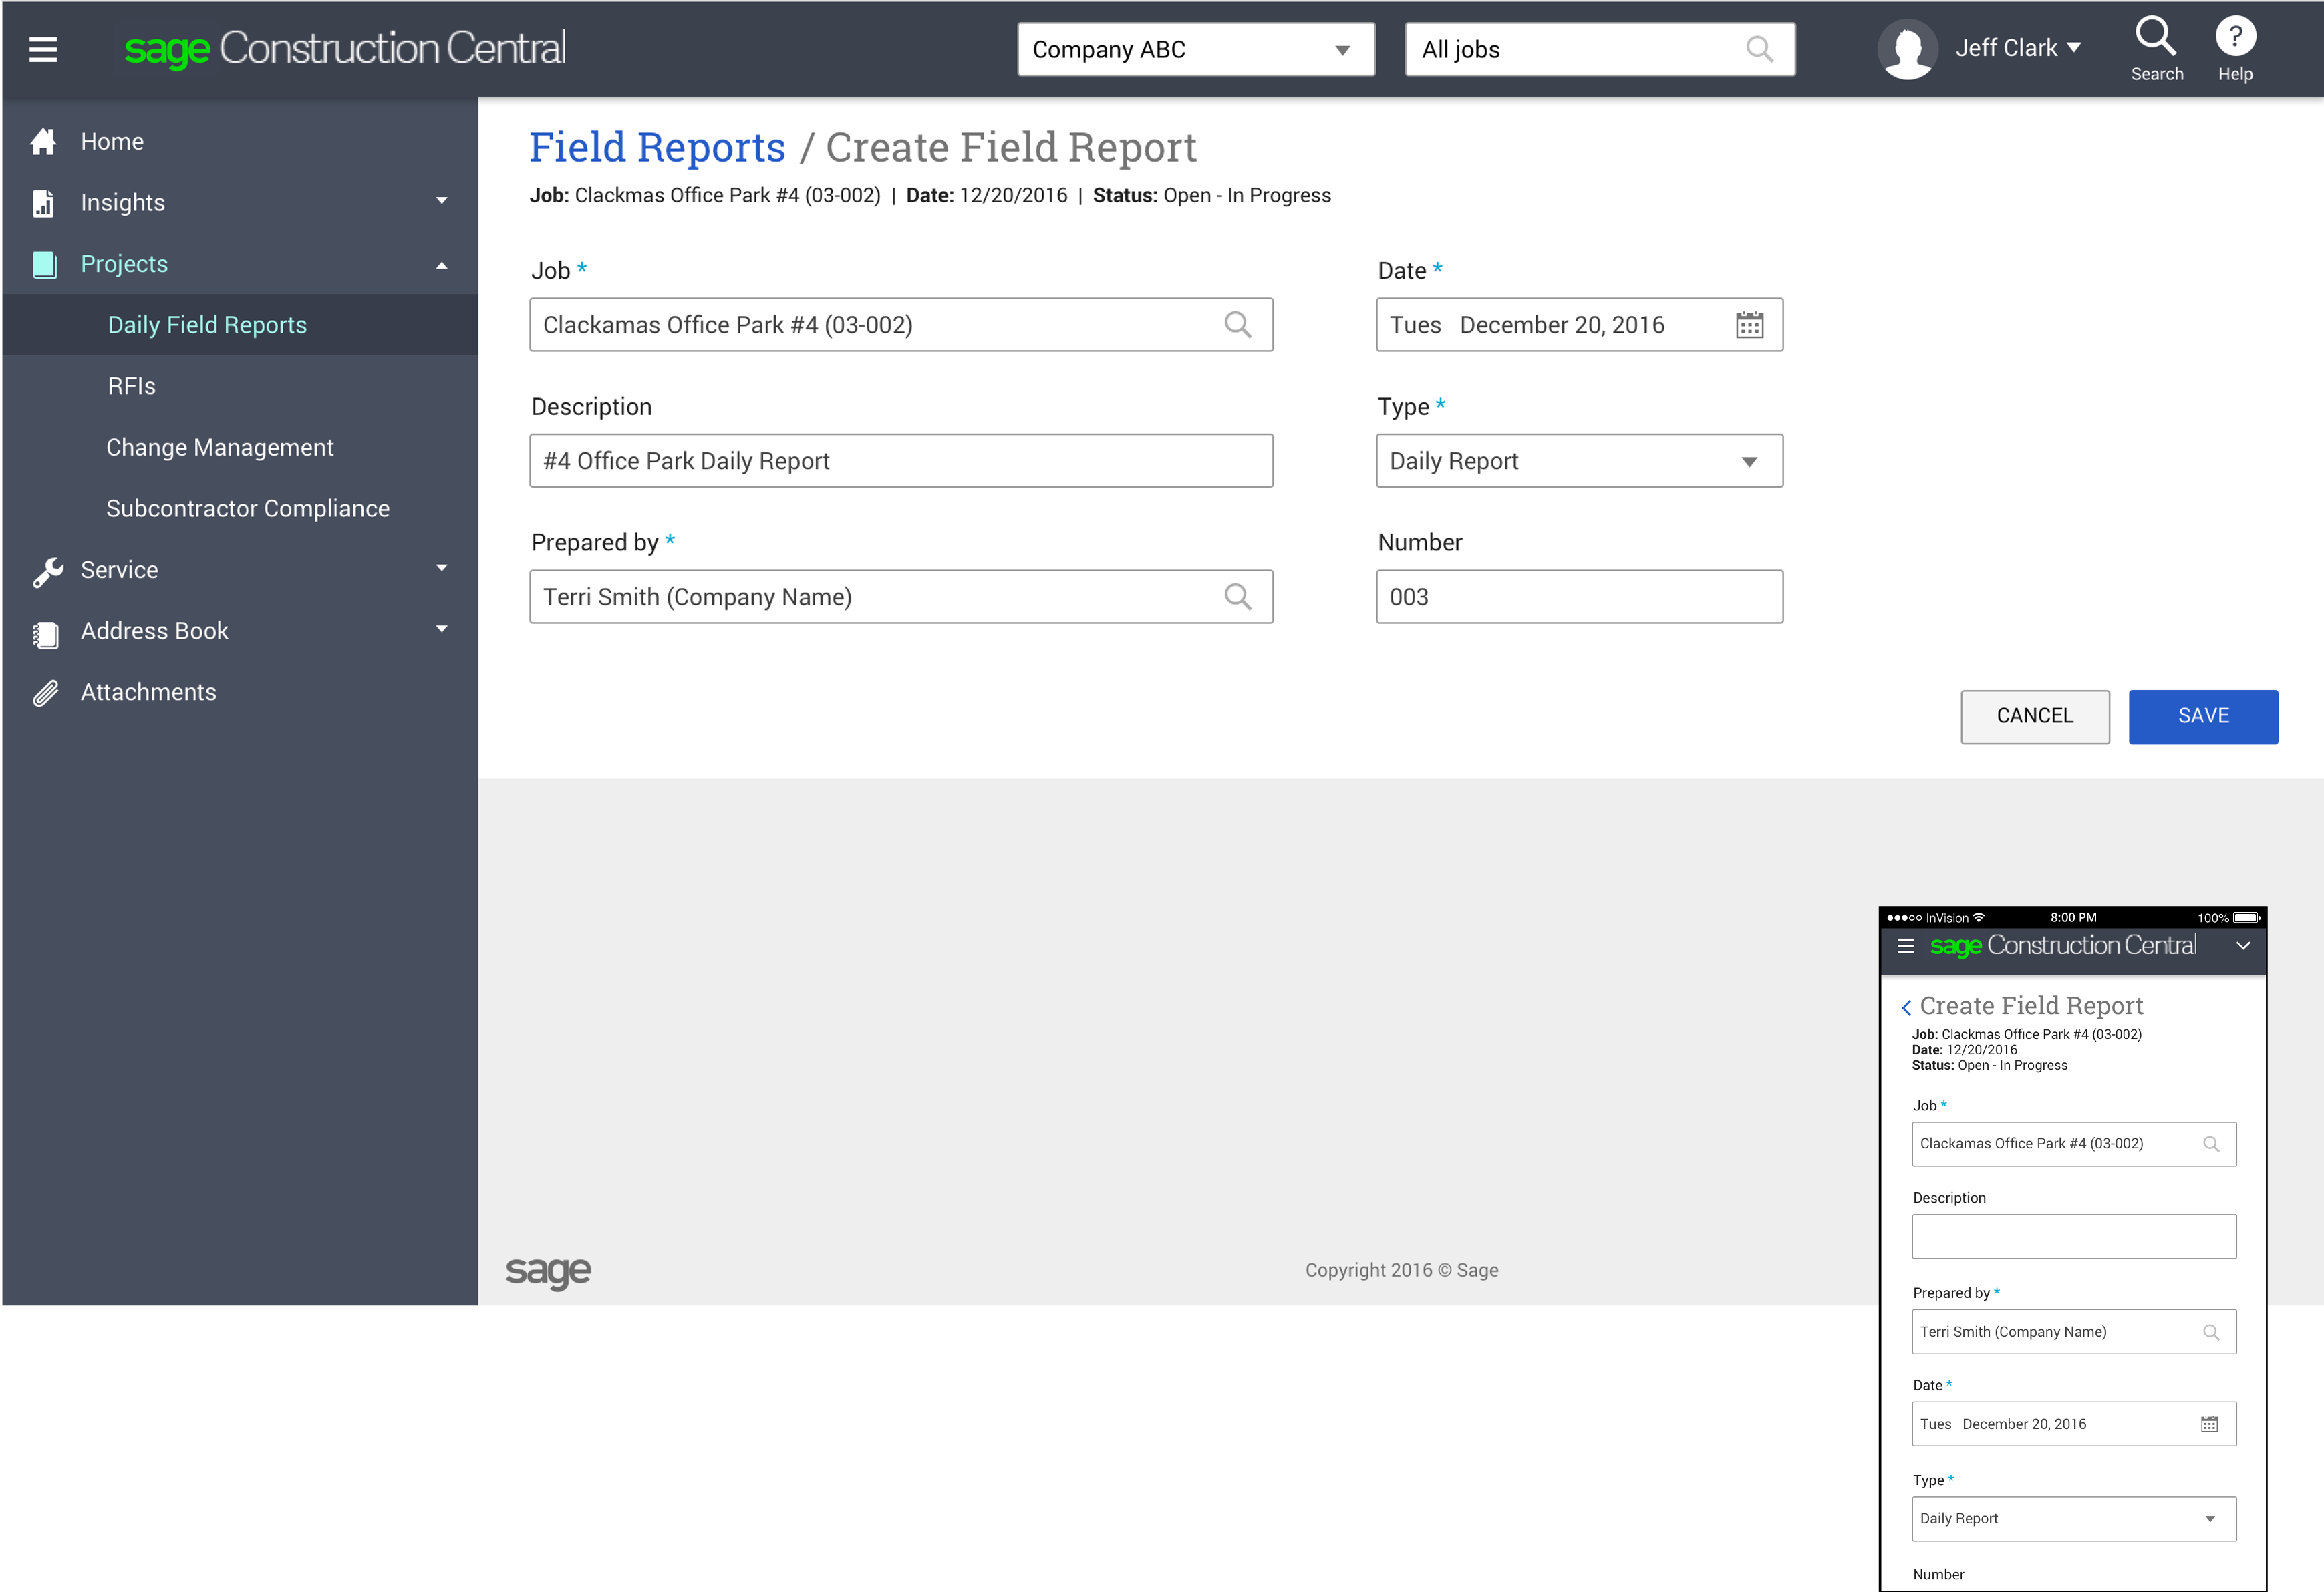Open the calendar picker in Date field

(x=1749, y=325)
